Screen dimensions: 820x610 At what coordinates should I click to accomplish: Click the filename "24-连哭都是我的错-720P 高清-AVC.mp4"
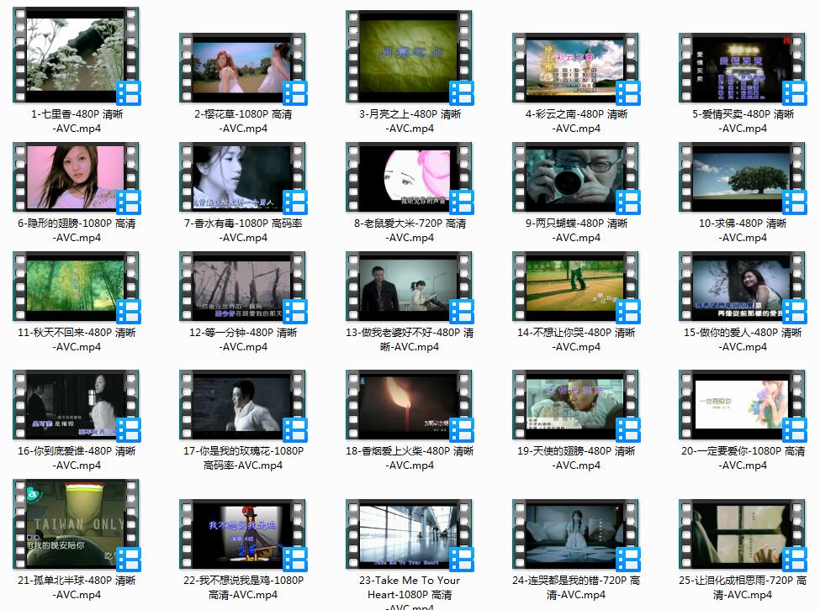576,587
